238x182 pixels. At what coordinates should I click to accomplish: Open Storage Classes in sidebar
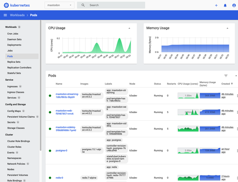click(16, 128)
